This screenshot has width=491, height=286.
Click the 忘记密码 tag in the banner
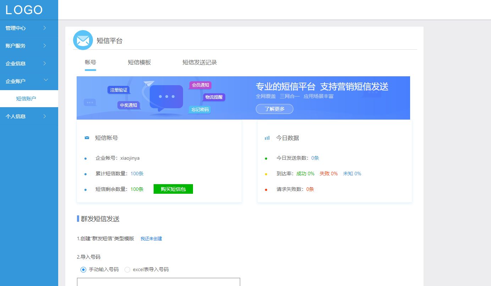click(x=200, y=110)
